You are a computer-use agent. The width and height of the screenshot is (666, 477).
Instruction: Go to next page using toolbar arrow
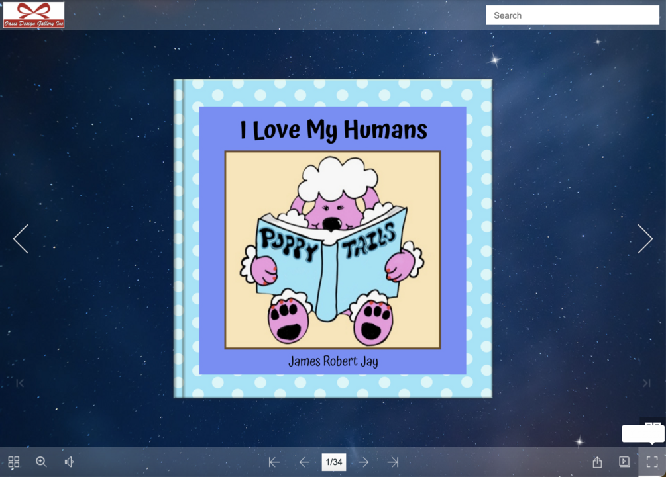pyautogui.click(x=363, y=462)
